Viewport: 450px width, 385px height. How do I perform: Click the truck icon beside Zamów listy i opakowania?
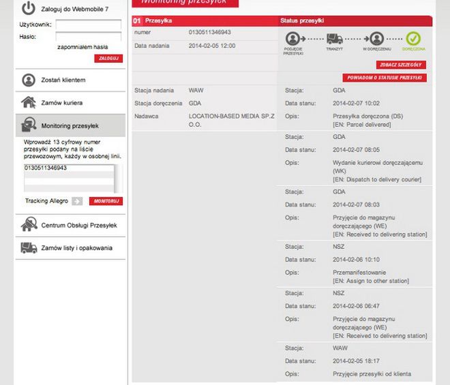[29, 247]
